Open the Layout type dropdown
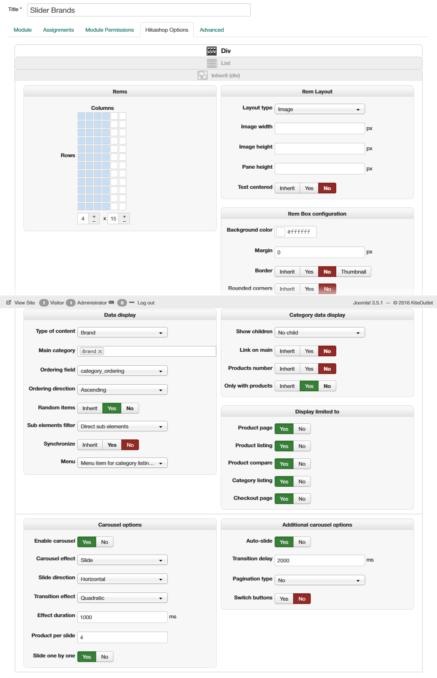 pos(320,109)
